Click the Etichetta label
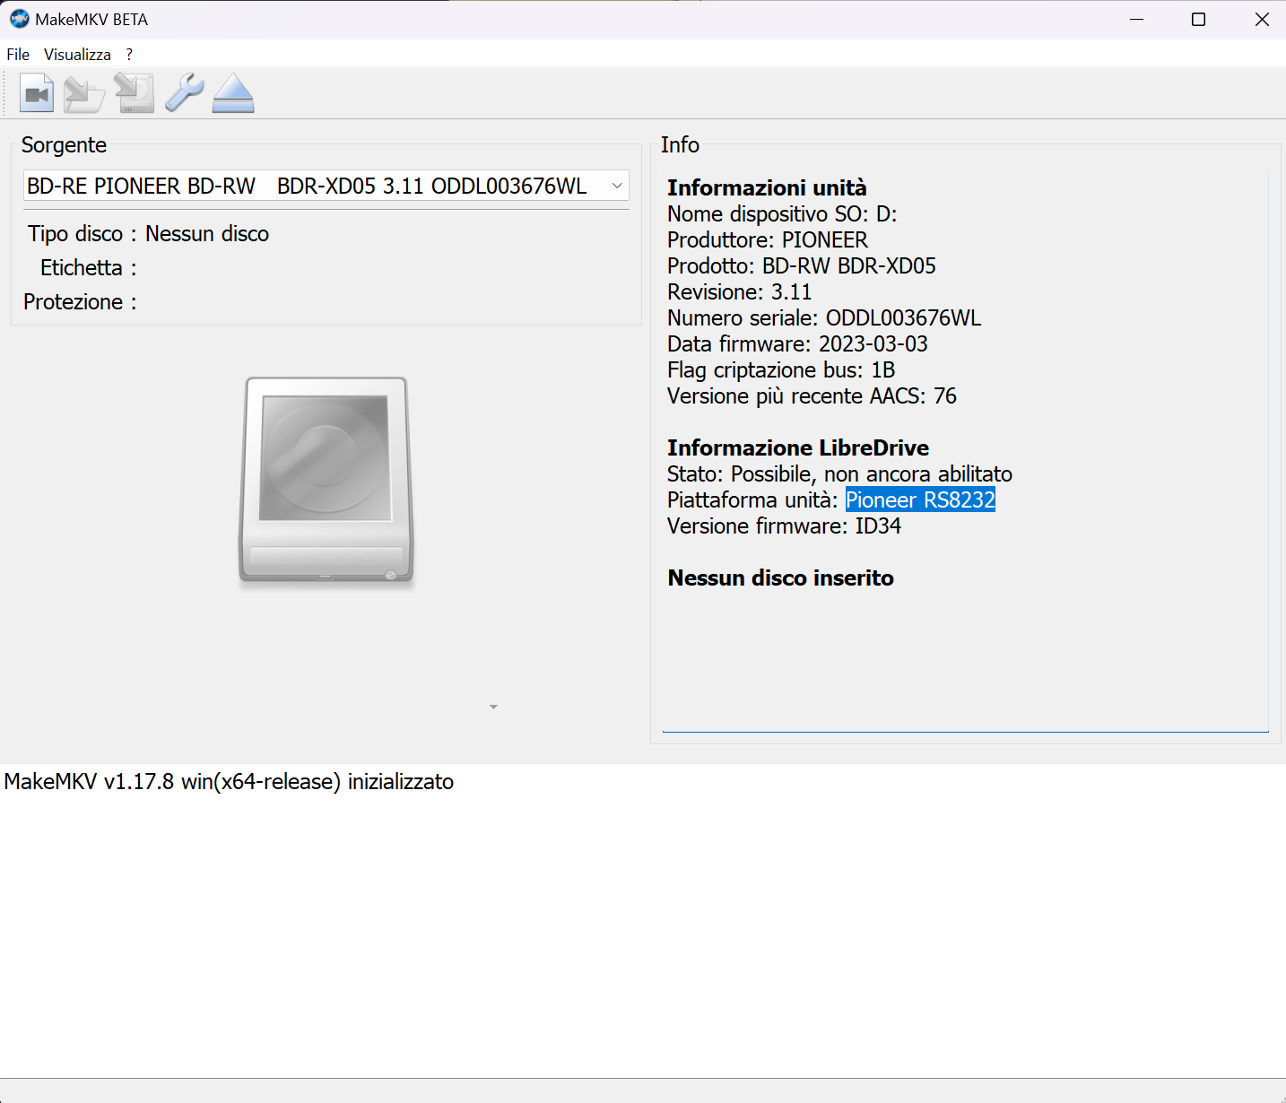The height and width of the screenshot is (1103, 1286). [x=88, y=267]
